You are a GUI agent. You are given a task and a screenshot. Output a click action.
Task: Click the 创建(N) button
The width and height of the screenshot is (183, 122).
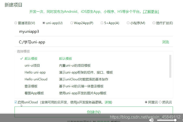[x=94, y=112]
